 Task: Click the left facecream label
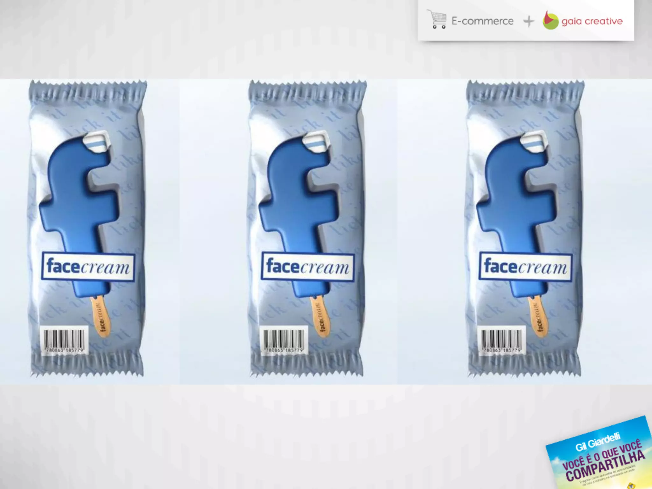point(88,267)
